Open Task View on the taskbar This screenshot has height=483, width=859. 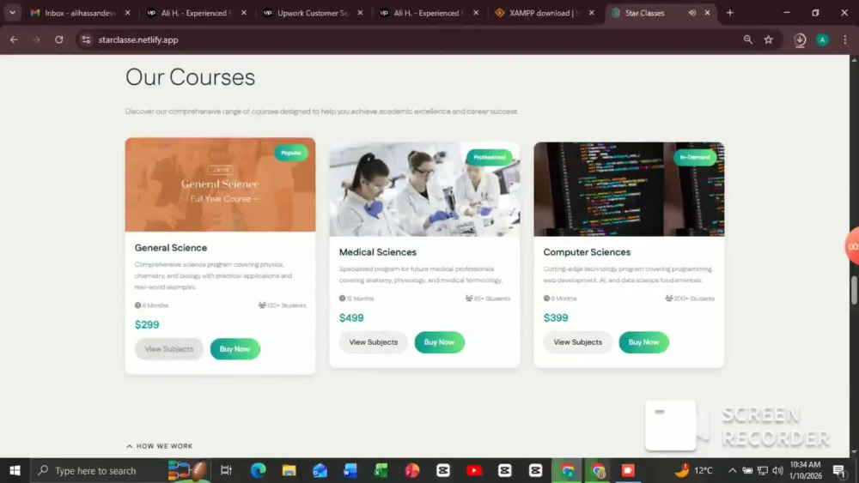click(x=226, y=470)
